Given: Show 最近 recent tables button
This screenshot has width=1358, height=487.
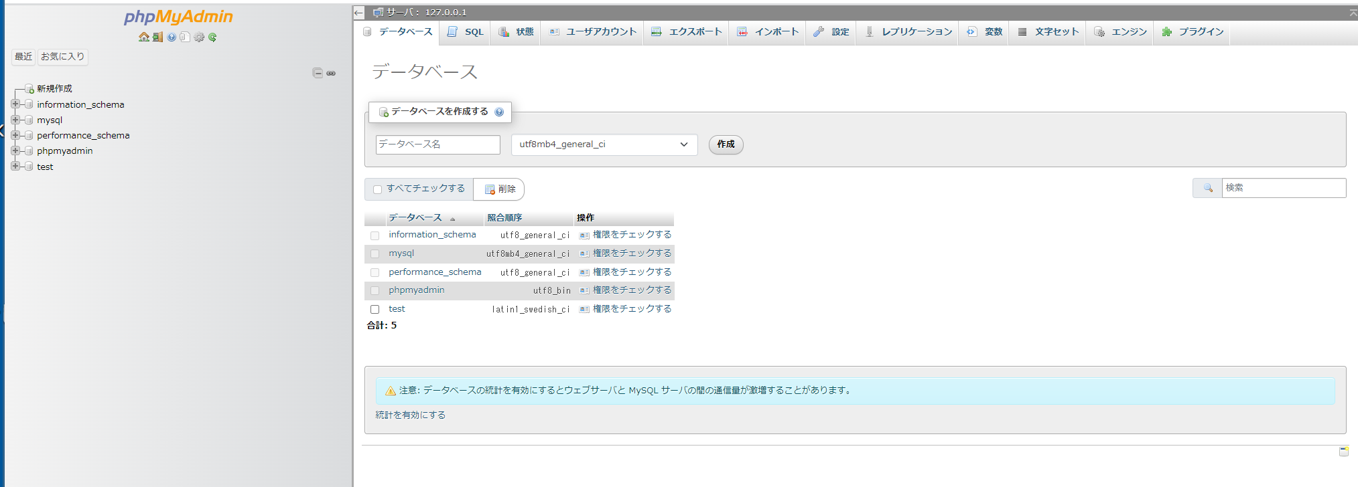Looking at the screenshot, I should (x=23, y=57).
